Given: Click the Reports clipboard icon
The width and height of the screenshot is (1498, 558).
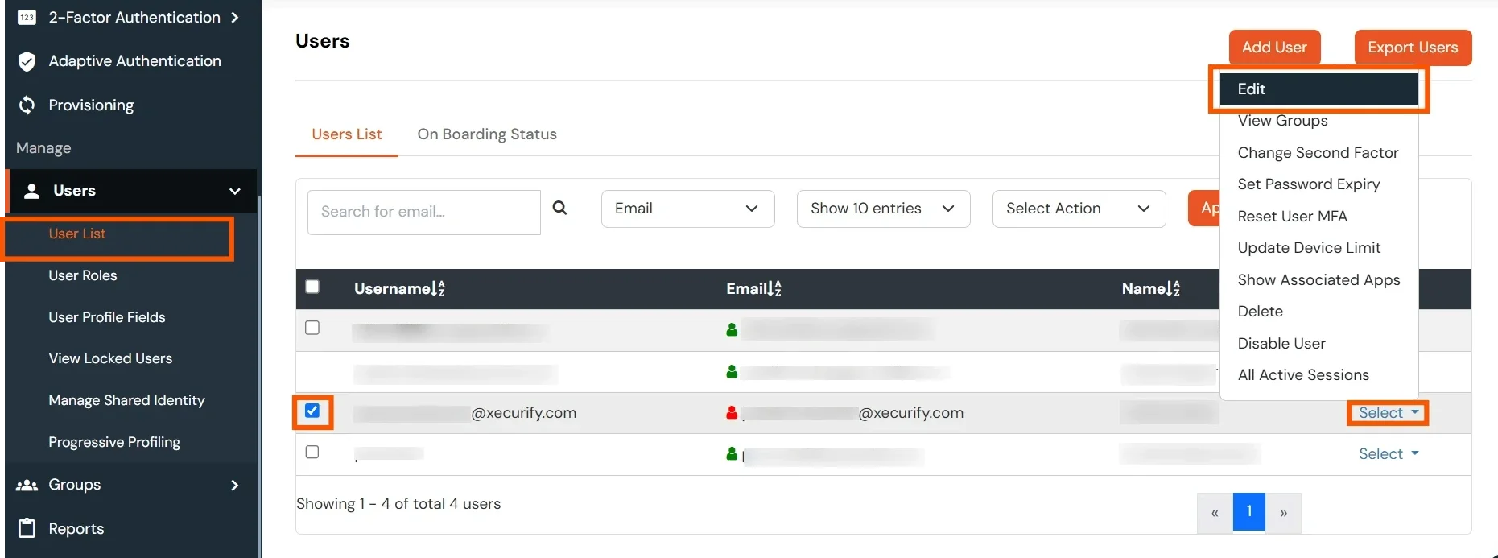Looking at the screenshot, I should coord(27,528).
